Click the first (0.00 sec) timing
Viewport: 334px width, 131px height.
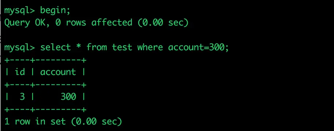point(163,22)
